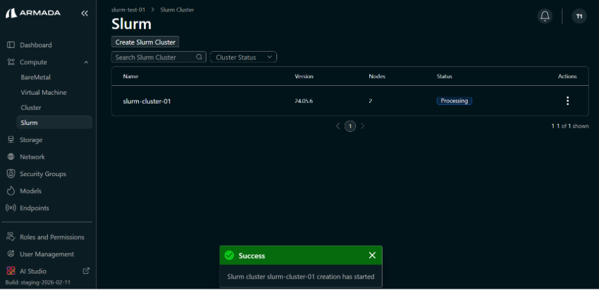Viewport: 599px width, 290px height.
Task: Click version 24.05.6 cell
Action: click(304, 101)
